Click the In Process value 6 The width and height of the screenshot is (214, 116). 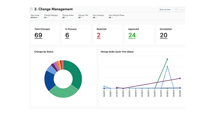(67, 35)
